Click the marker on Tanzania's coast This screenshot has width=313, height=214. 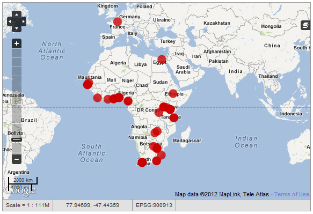click(174, 117)
